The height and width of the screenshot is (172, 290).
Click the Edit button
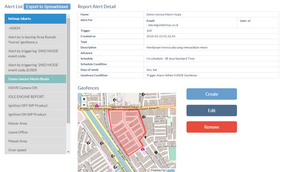click(x=212, y=111)
